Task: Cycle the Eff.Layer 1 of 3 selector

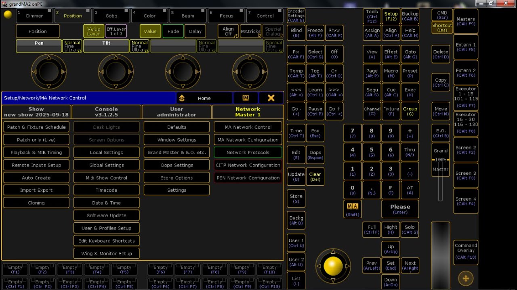Action: point(116,31)
